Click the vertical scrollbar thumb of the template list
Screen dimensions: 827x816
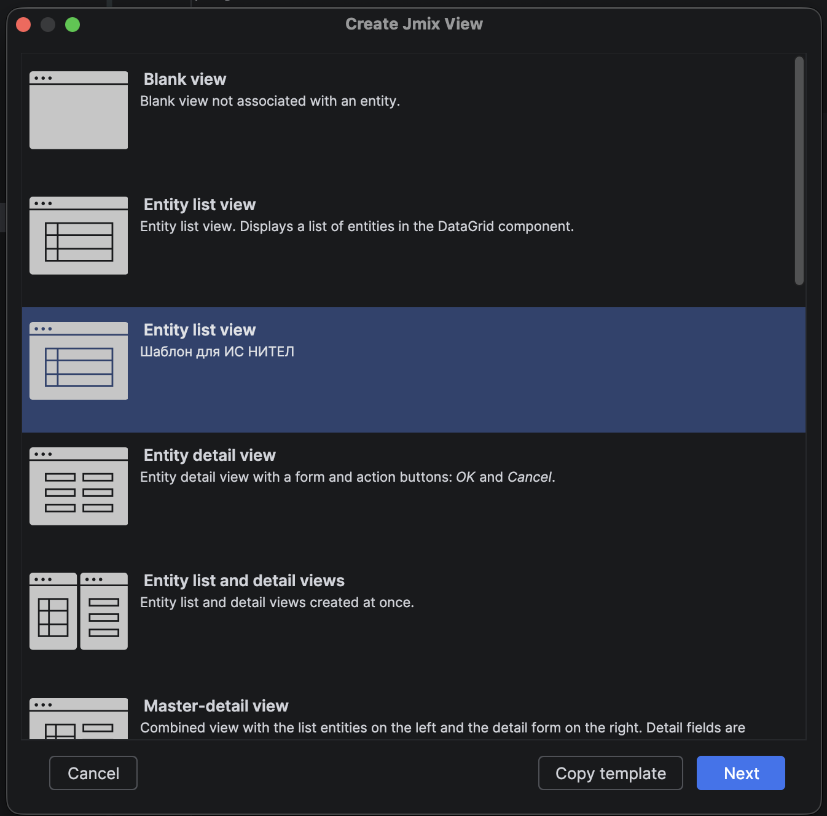coord(799,171)
